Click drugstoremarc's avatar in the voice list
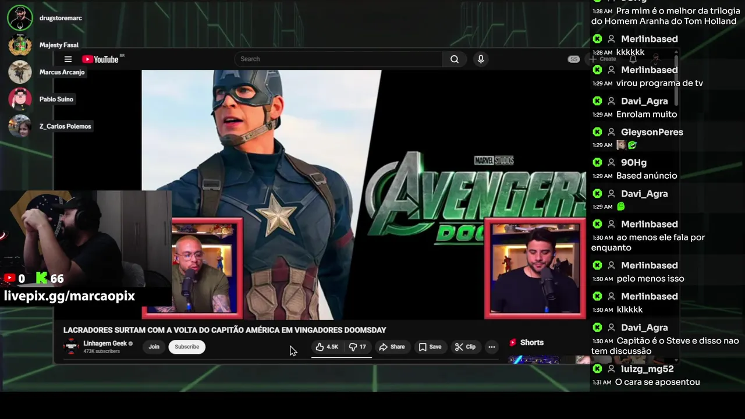Viewport: 745px width, 419px height. [x=20, y=18]
